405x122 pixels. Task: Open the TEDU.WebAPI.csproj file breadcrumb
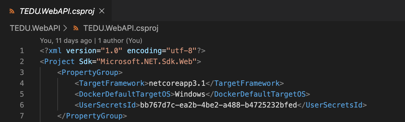pos(121,28)
